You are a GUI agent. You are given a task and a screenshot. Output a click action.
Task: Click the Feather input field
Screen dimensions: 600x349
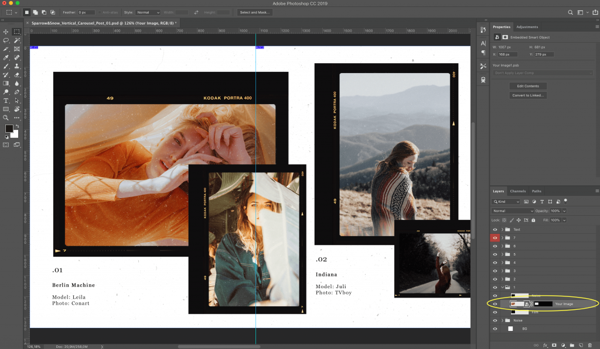pyautogui.click(x=86, y=13)
